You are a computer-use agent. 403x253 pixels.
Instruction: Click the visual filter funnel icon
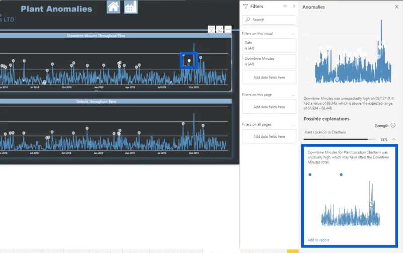[x=211, y=30]
